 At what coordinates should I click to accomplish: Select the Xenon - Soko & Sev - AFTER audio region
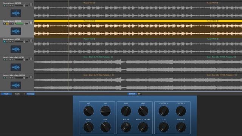[138, 65]
